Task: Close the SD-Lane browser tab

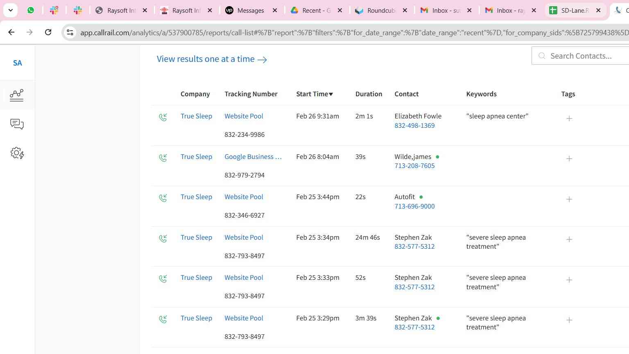Action: point(598,11)
